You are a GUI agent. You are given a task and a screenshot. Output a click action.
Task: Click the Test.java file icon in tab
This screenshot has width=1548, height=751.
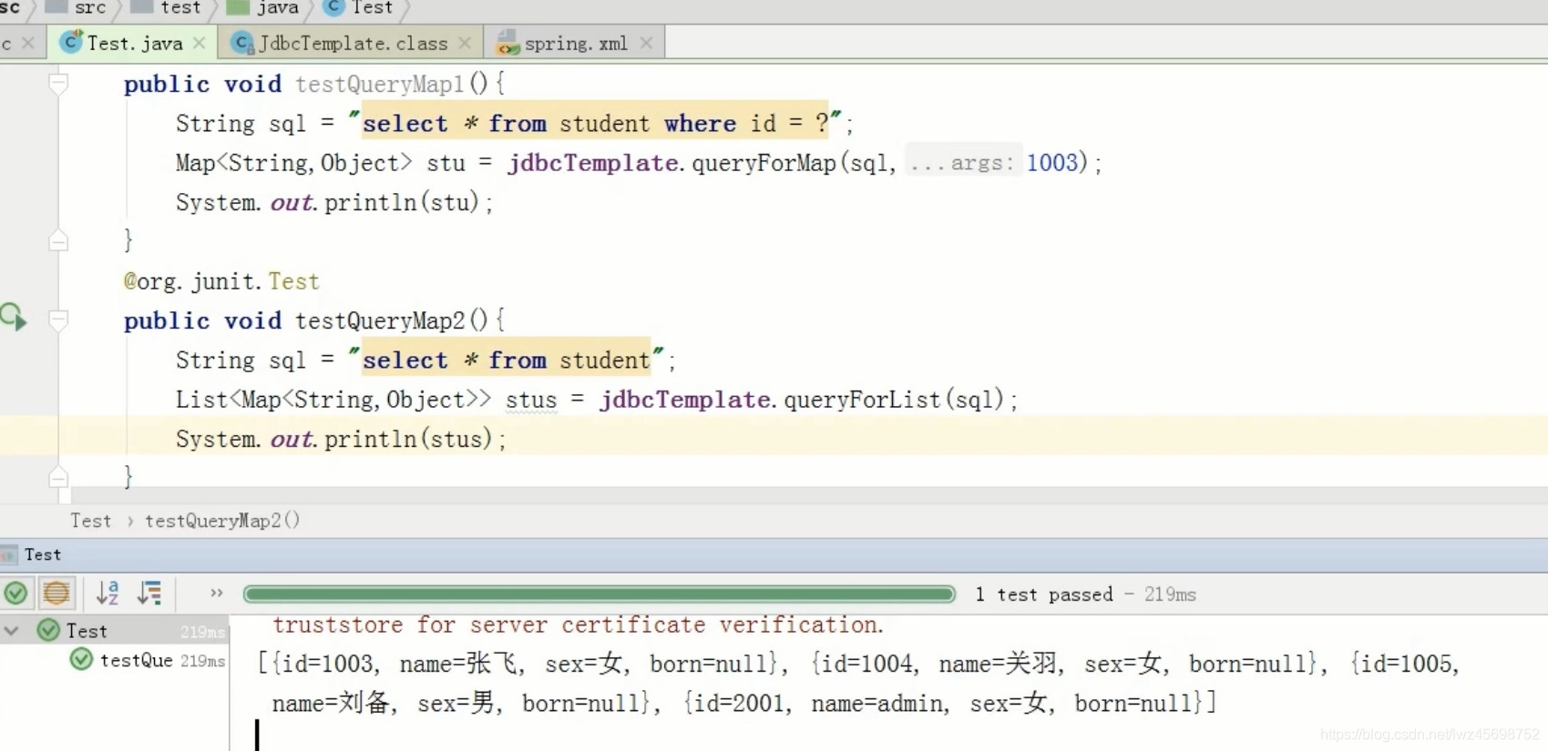(70, 42)
